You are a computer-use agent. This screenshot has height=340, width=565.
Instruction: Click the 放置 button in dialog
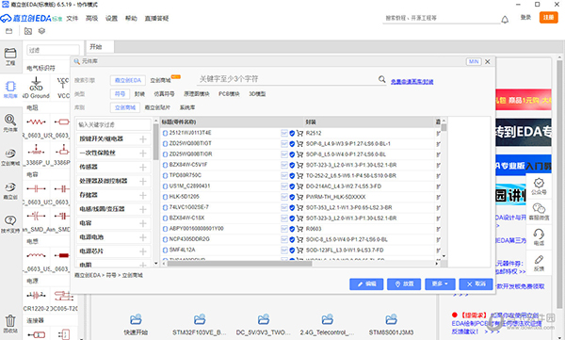[404, 284]
